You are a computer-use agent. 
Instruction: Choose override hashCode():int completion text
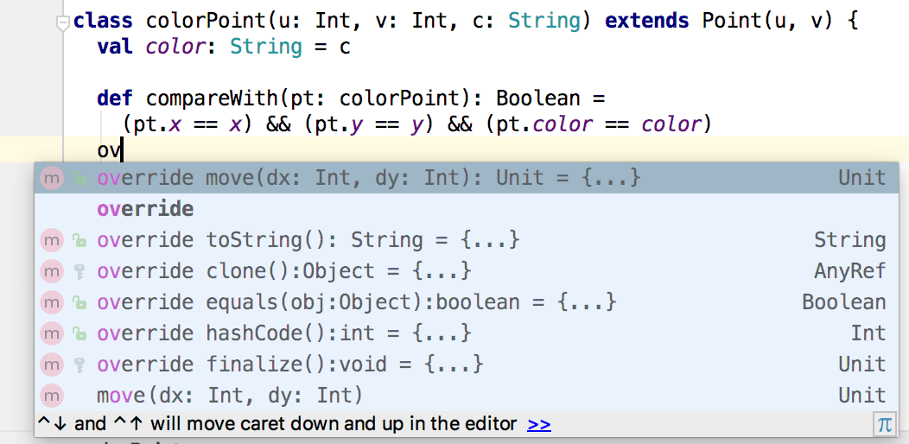(x=283, y=333)
